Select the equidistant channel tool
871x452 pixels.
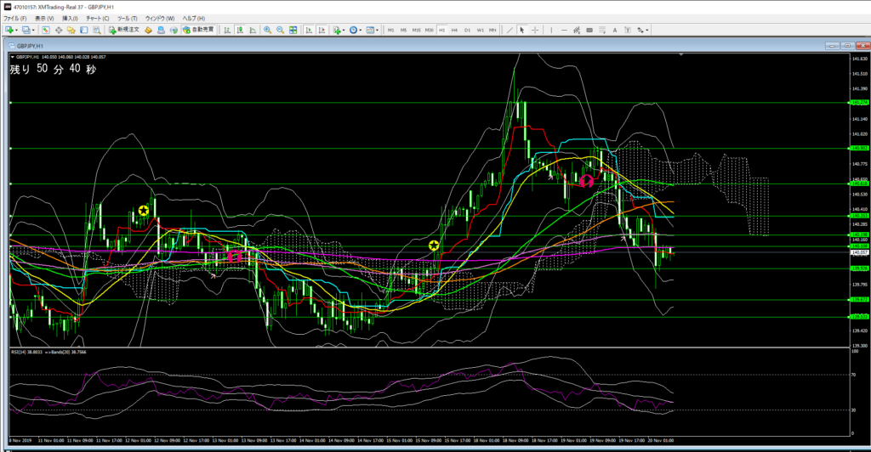(x=578, y=30)
